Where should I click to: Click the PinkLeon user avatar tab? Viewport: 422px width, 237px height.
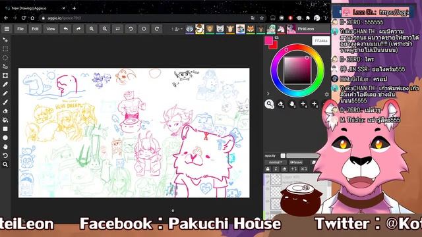tap(309, 29)
